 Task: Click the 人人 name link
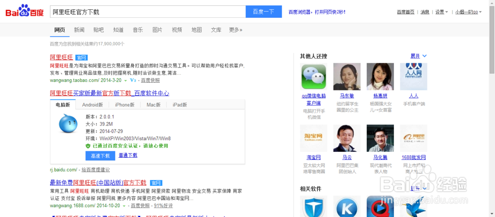pyautogui.click(x=413, y=96)
